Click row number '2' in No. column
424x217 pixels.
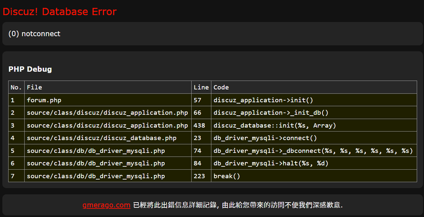point(16,112)
